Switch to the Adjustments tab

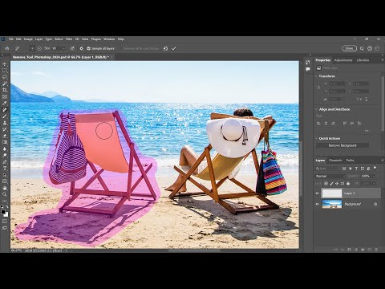coord(343,60)
